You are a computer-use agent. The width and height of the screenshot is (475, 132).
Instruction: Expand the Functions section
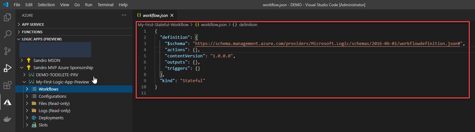32,32
